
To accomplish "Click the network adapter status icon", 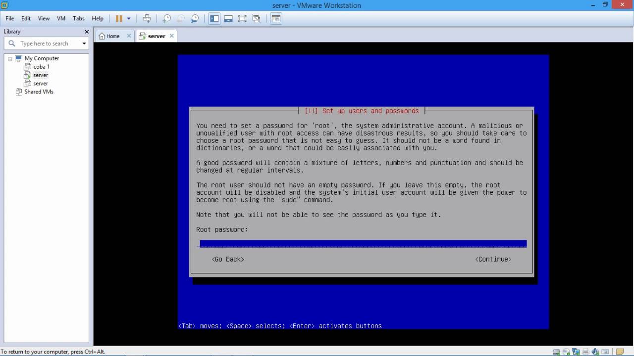I will point(576,352).
